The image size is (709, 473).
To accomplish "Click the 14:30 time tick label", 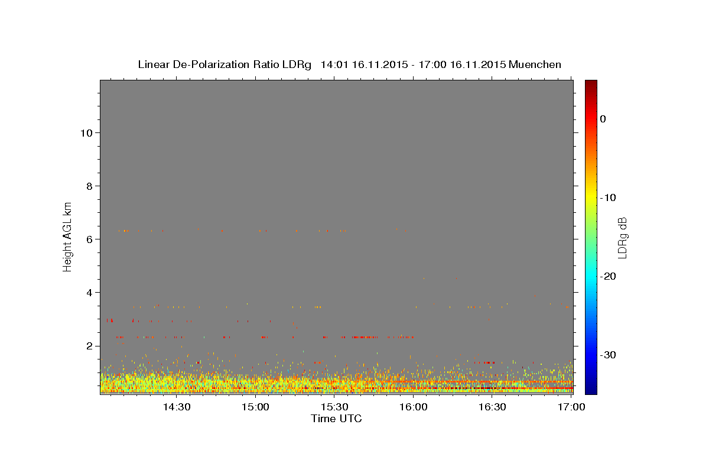I will (x=177, y=407).
